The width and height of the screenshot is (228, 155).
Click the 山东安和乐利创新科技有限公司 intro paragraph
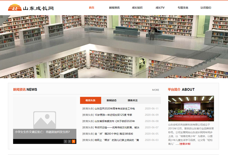191,134
